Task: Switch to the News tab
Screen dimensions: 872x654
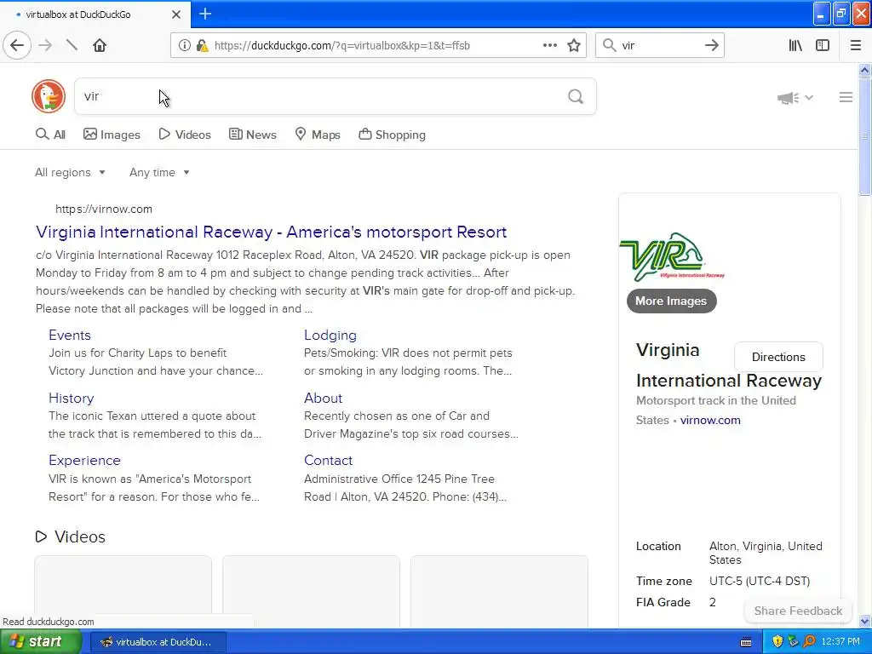Action: point(252,135)
